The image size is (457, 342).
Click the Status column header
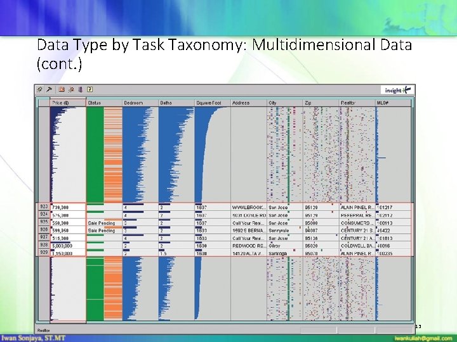click(x=104, y=103)
